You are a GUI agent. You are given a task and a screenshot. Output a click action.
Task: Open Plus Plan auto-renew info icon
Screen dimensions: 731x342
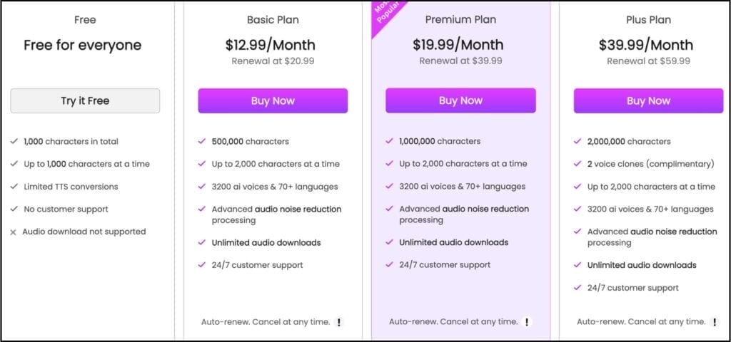coord(715,322)
